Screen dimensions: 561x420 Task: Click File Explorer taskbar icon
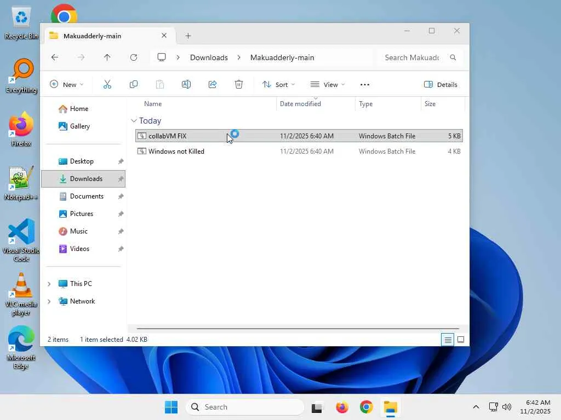click(390, 407)
